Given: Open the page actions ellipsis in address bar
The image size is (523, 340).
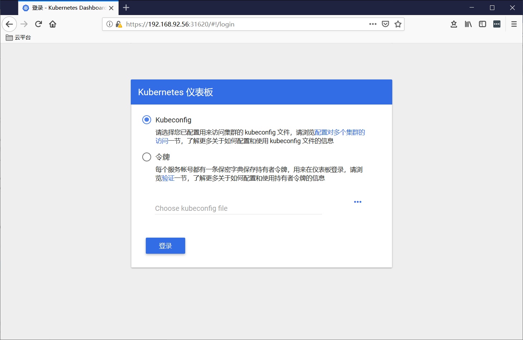Looking at the screenshot, I should coord(373,24).
